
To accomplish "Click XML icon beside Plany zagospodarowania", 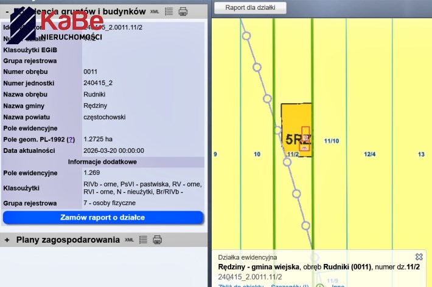I will coord(129,240).
